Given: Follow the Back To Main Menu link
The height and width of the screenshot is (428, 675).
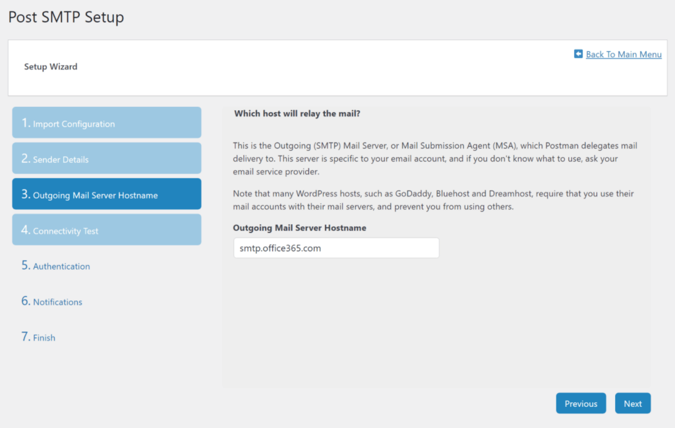Looking at the screenshot, I should [x=623, y=54].
